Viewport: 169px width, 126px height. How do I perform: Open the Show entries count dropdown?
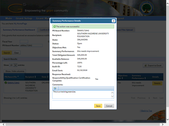pyautogui.click(x=13, y=65)
